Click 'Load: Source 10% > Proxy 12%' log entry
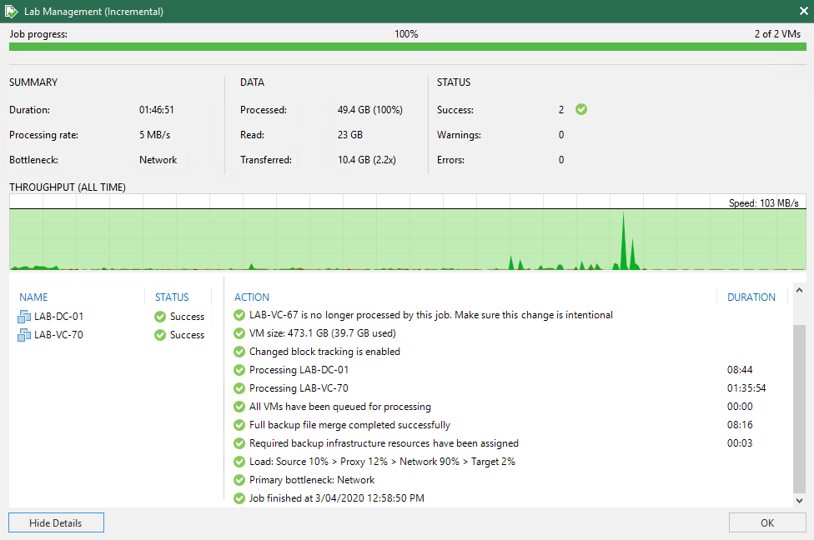The width and height of the screenshot is (814, 540). click(382, 462)
